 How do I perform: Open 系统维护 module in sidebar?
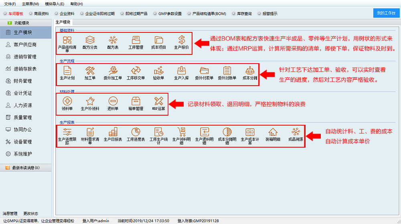tap(26, 154)
